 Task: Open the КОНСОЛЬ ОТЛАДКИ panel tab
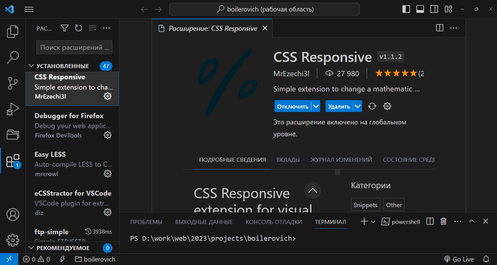[x=274, y=222]
